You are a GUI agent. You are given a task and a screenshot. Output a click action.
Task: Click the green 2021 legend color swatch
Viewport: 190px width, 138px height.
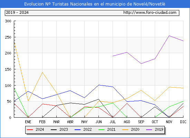tap(102, 130)
